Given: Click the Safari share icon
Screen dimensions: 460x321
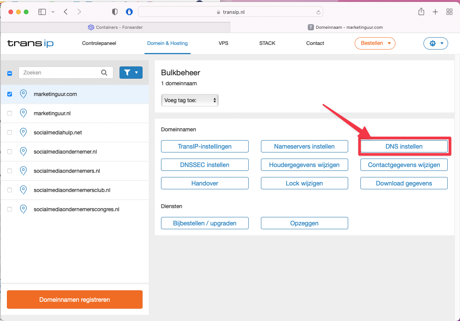Looking at the screenshot, I should click(421, 12).
